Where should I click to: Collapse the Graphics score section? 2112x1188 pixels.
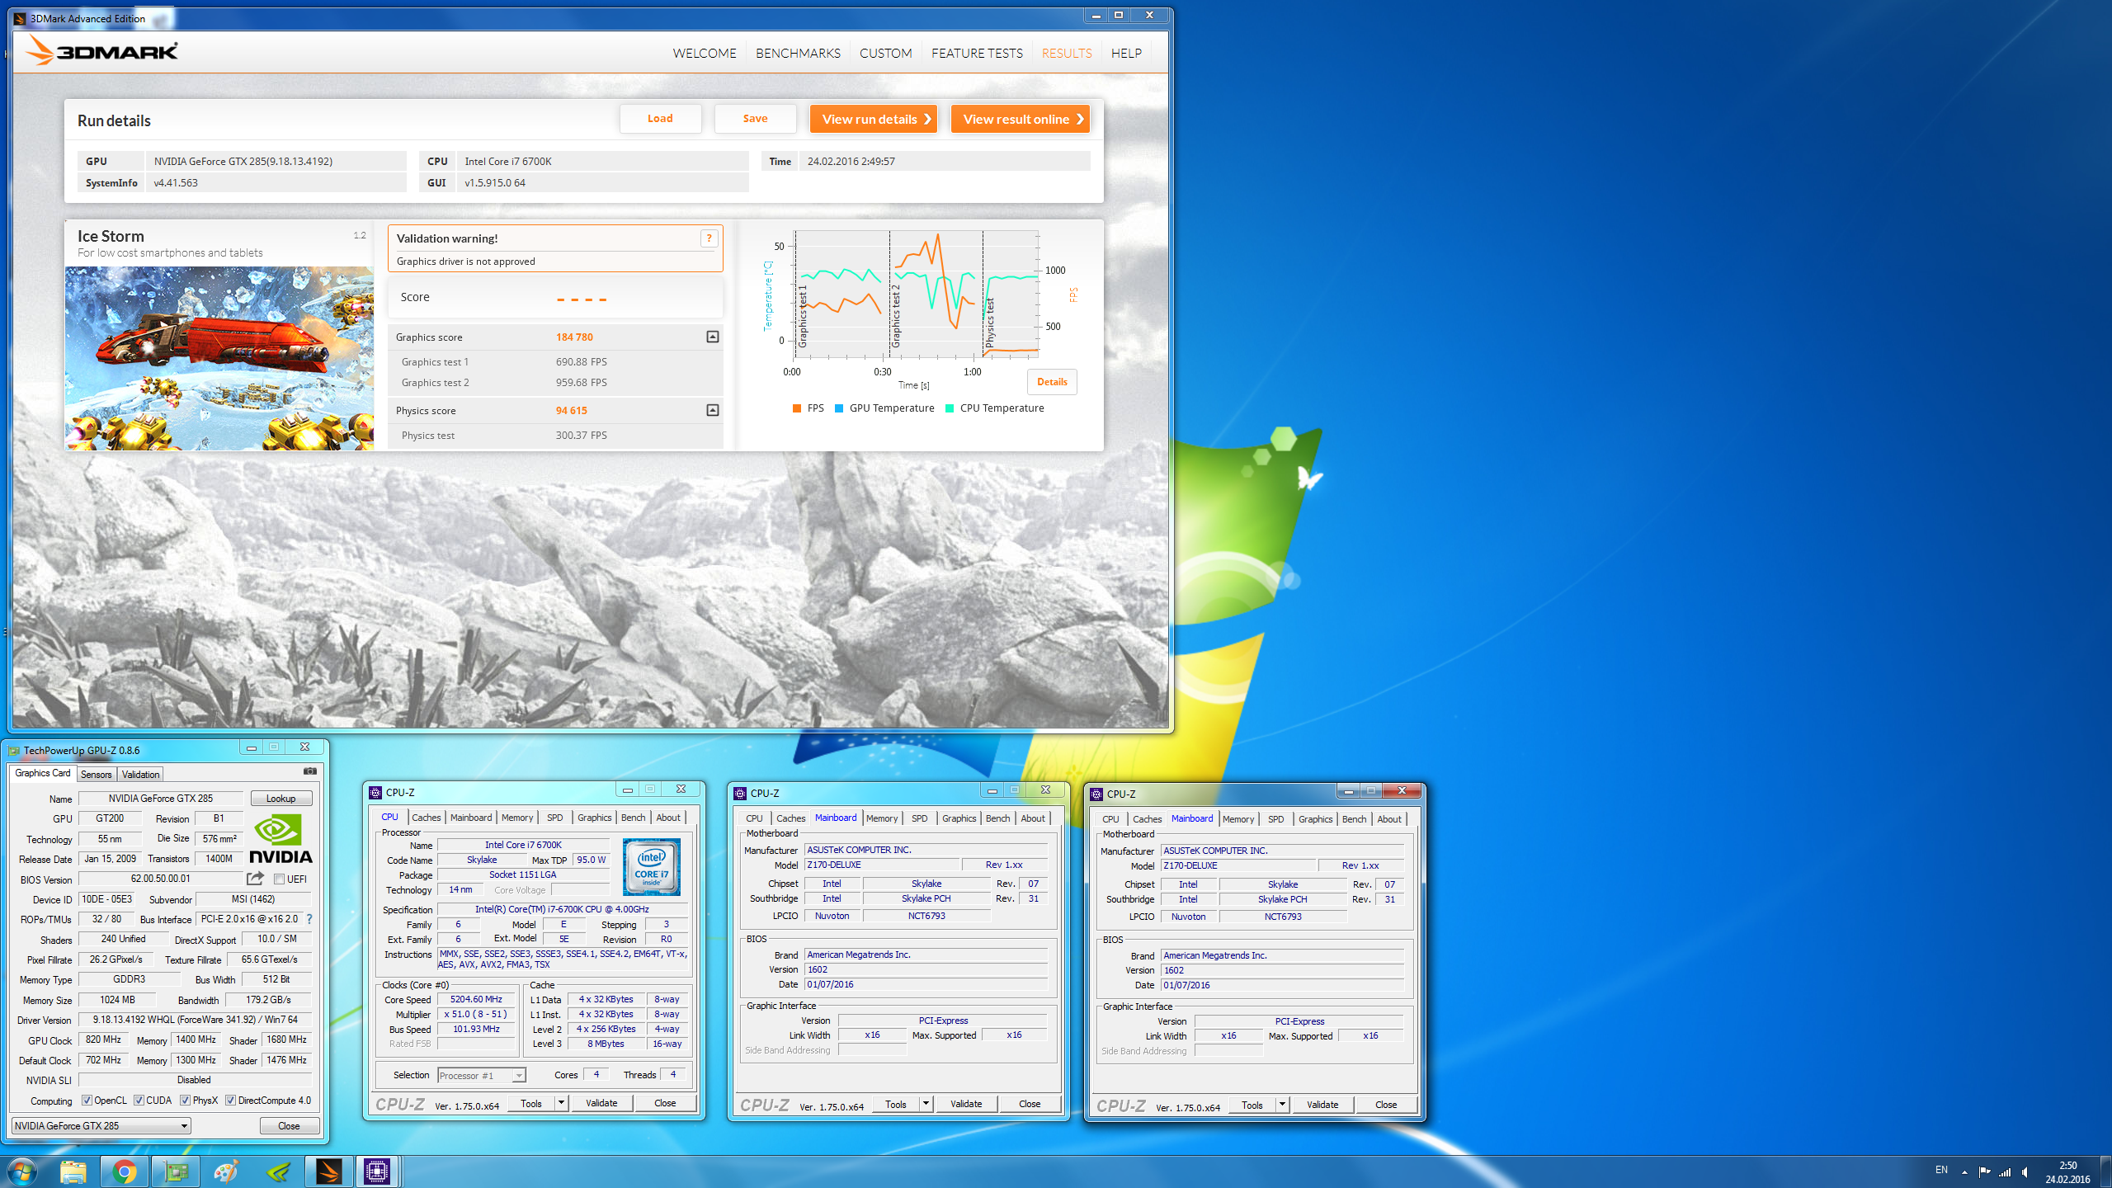pos(713,337)
